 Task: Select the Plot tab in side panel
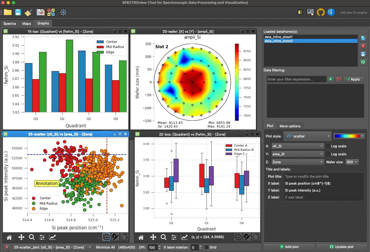click(x=270, y=126)
